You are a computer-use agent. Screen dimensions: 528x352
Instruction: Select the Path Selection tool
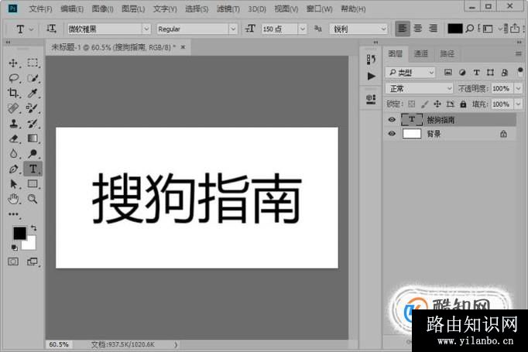[x=13, y=184]
